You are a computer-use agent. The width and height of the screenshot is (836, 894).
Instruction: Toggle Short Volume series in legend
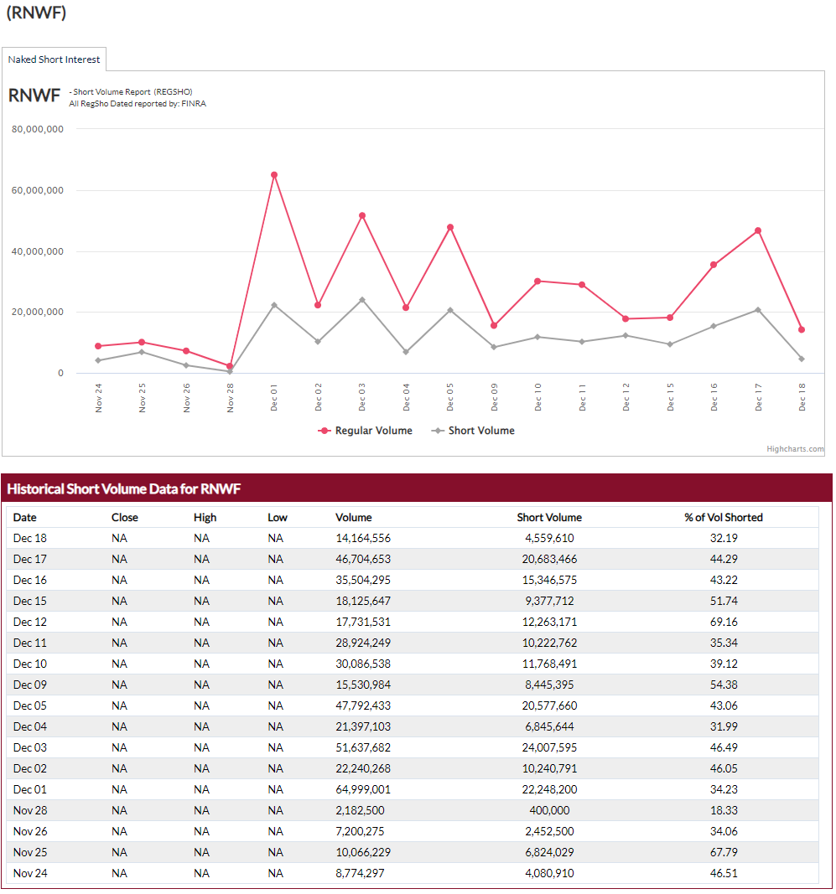pyautogui.click(x=473, y=431)
